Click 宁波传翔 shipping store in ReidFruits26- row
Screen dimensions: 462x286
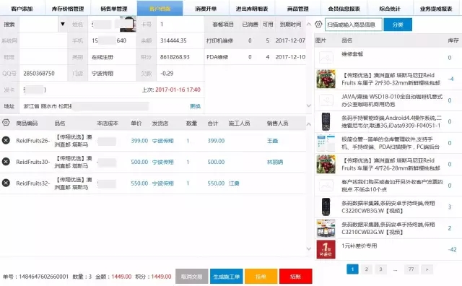163,141
